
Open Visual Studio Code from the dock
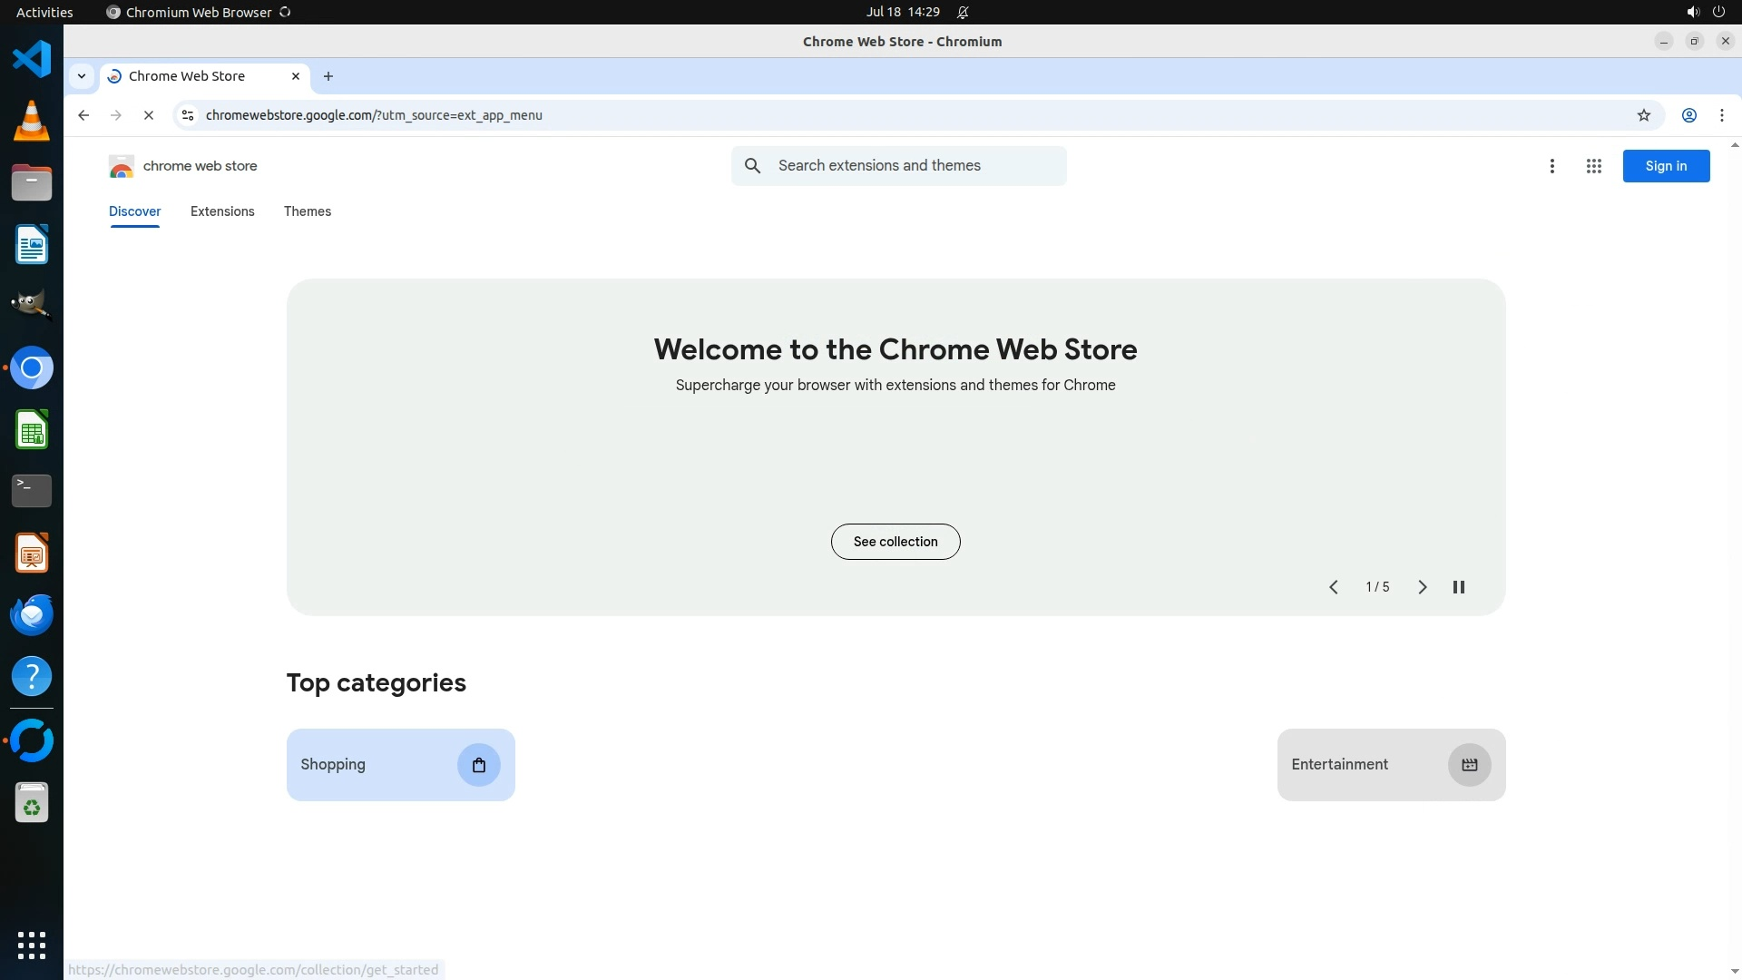pos(32,60)
